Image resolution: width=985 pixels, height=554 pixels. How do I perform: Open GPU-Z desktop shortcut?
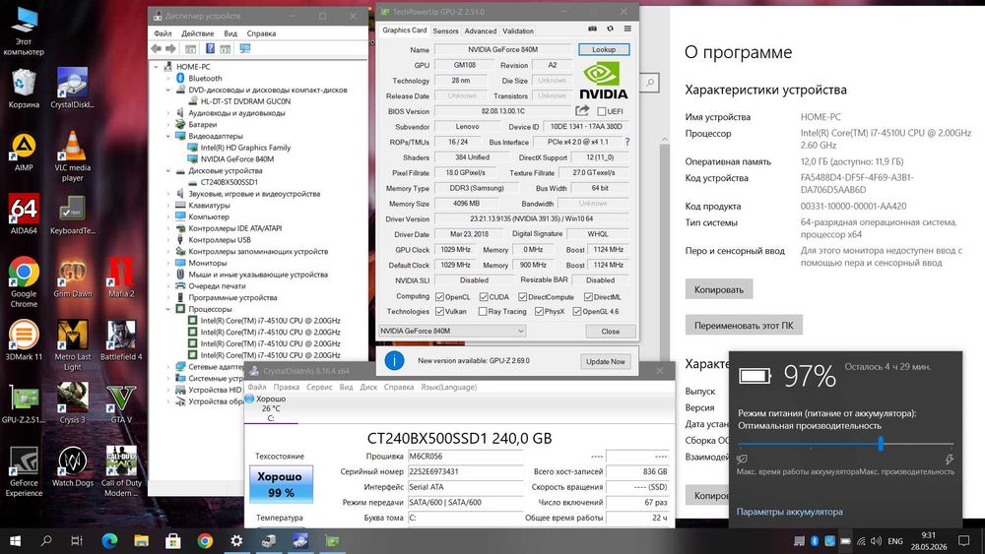point(24,403)
